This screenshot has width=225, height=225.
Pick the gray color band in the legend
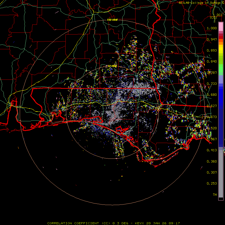221,174
